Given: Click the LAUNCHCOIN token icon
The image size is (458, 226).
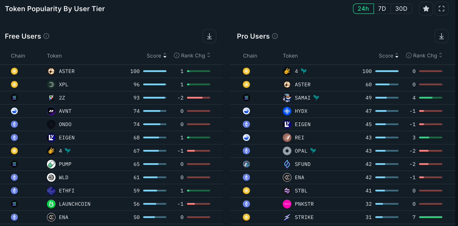Looking at the screenshot, I should pyautogui.click(x=51, y=204).
